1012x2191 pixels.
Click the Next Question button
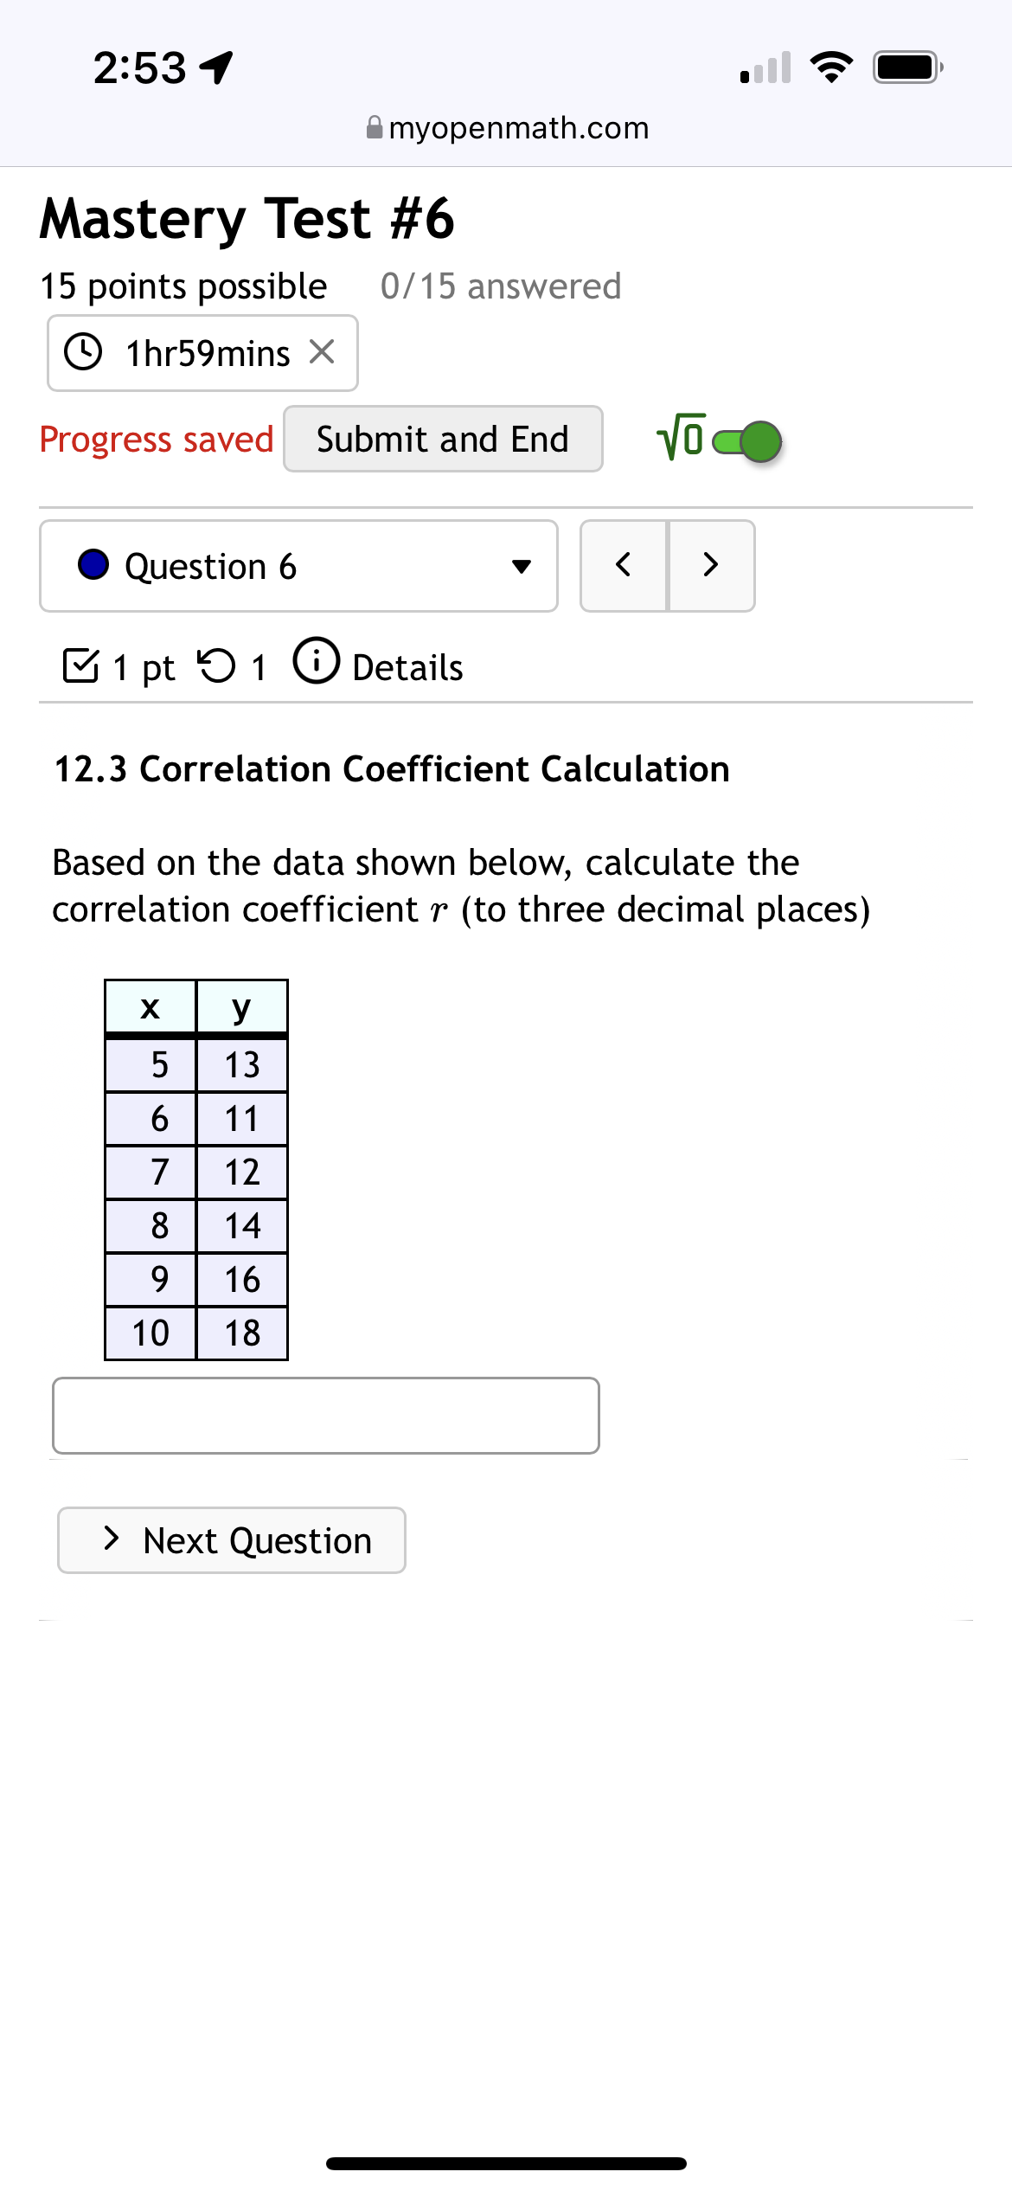230,1540
